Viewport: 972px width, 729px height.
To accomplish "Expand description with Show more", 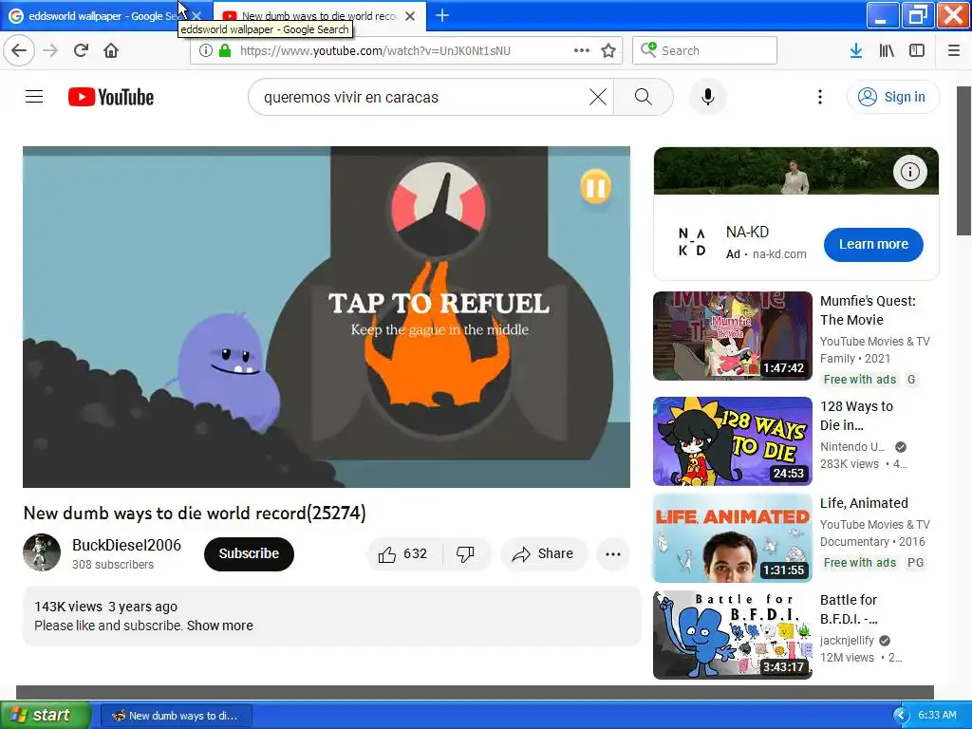I will coord(220,626).
